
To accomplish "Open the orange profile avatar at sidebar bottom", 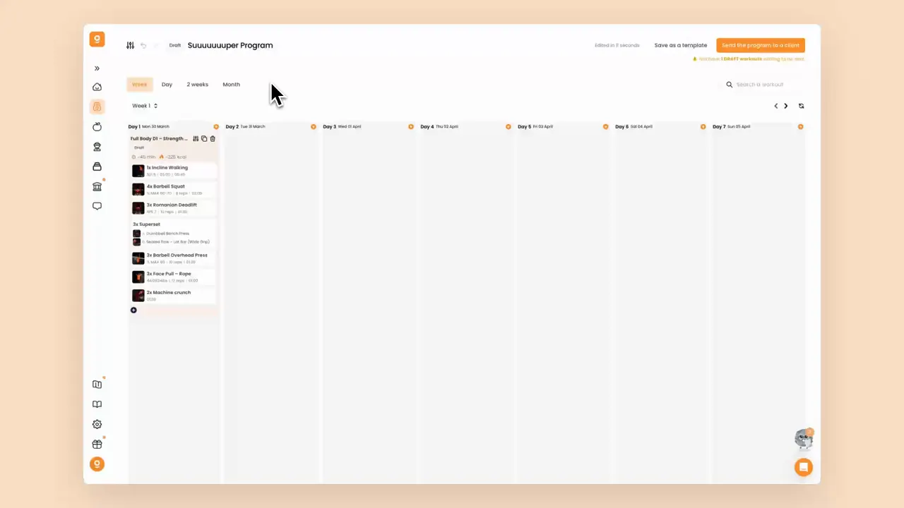I will [97, 464].
